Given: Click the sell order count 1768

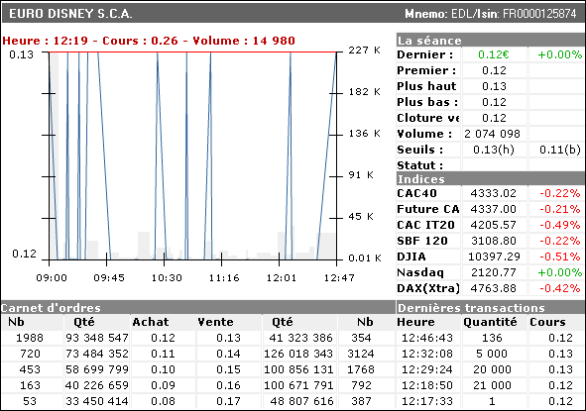Looking at the screenshot, I should point(361,369).
